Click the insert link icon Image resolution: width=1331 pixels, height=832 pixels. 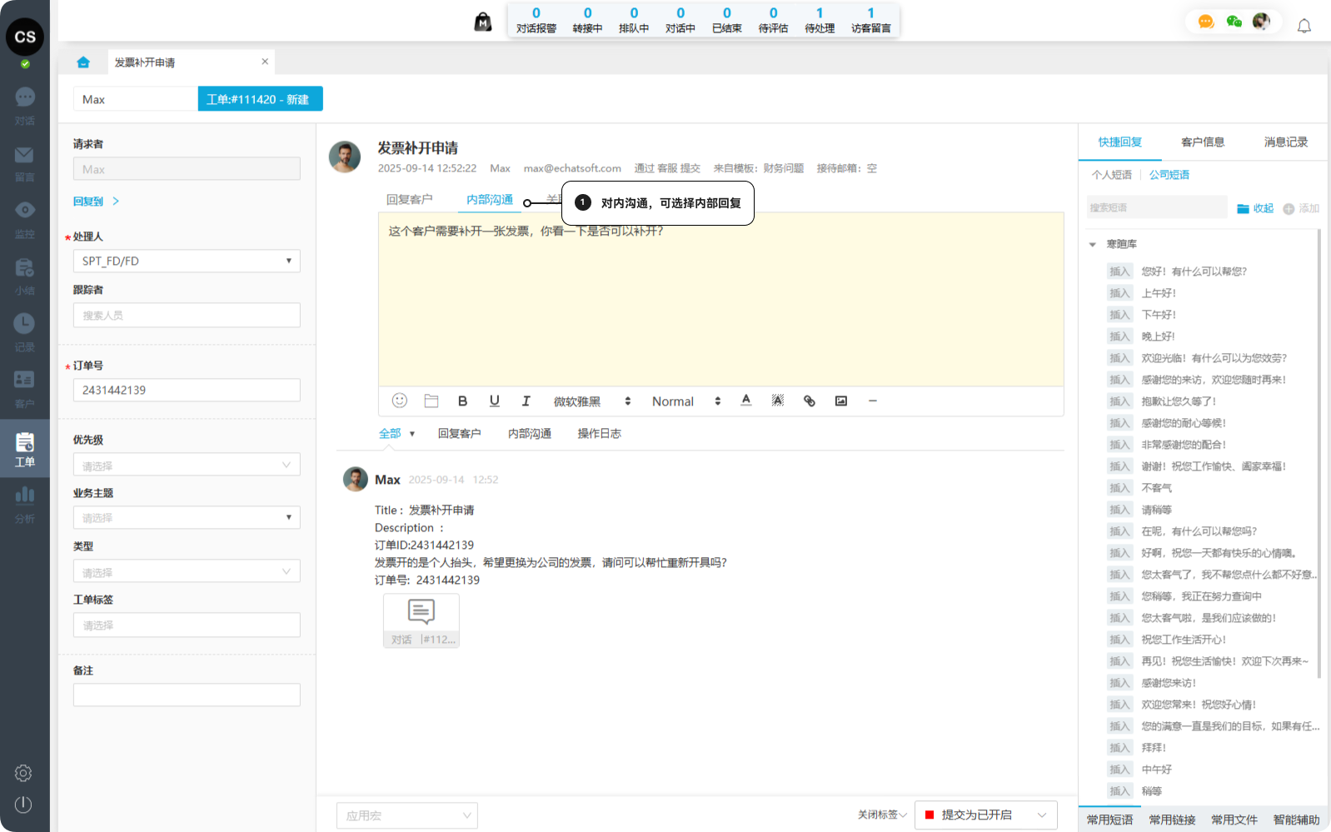809,401
